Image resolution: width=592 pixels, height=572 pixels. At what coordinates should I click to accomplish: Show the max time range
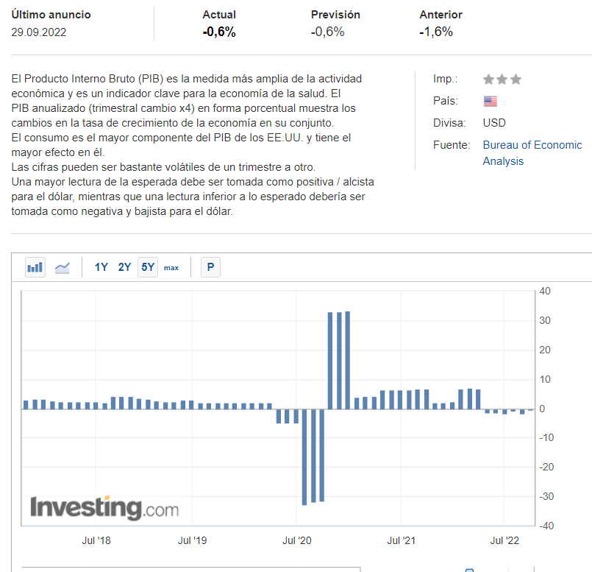171,267
